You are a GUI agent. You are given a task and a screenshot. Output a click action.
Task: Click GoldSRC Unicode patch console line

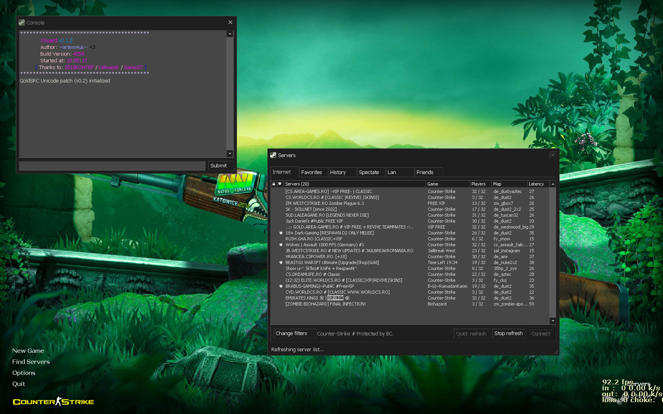65,81
